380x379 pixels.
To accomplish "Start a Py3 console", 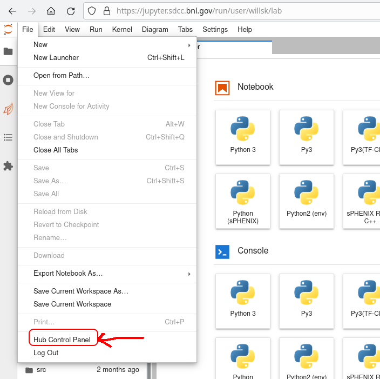I will 307,301.
